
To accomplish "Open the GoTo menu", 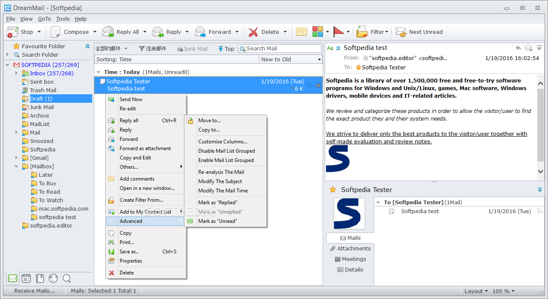I will (44, 19).
